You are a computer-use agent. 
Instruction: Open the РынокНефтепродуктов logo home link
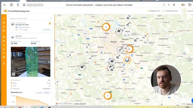[17, 11]
